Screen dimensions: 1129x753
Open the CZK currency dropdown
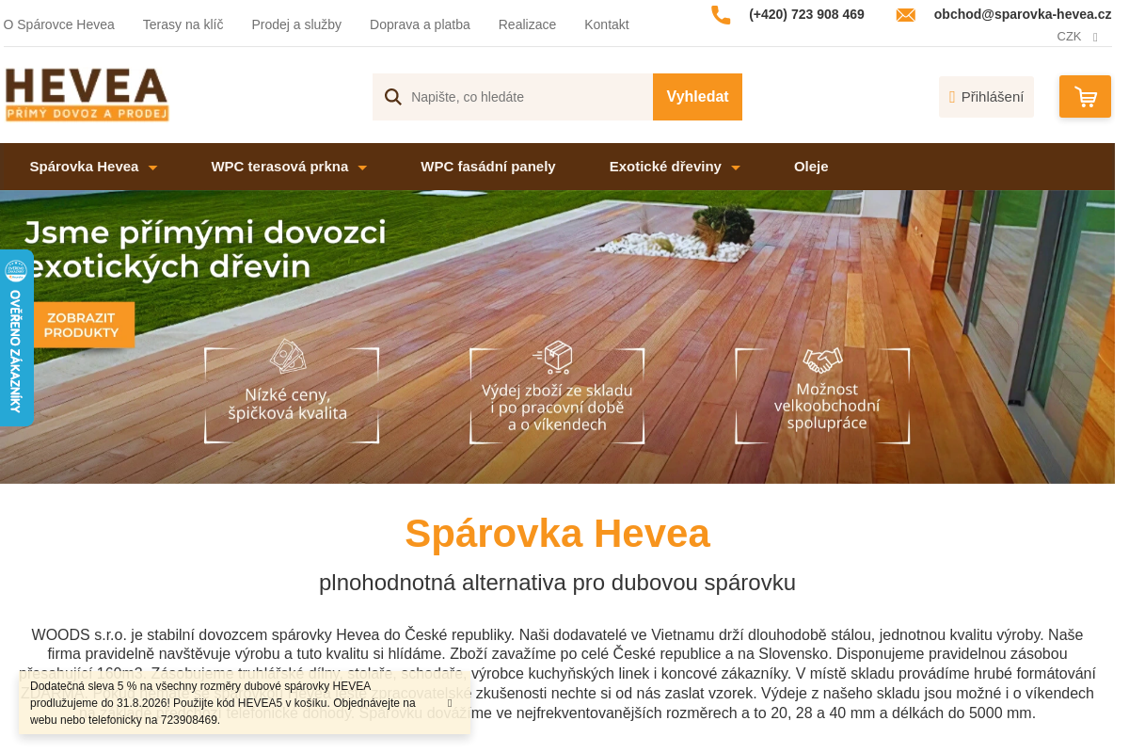[1077, 37]
